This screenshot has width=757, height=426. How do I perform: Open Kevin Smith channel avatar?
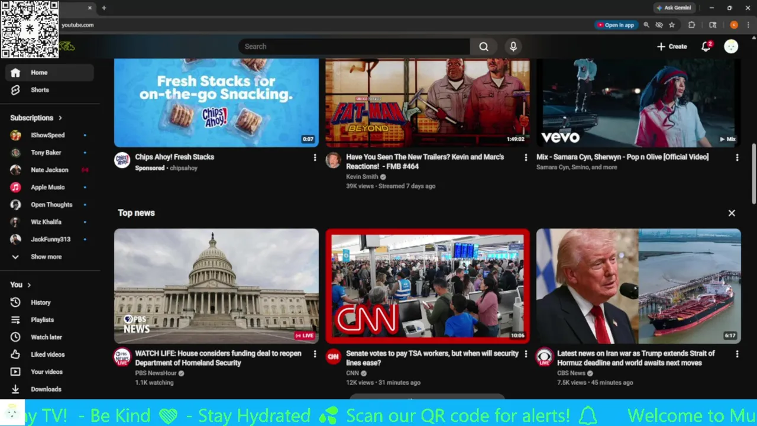[x=333, y=160]
